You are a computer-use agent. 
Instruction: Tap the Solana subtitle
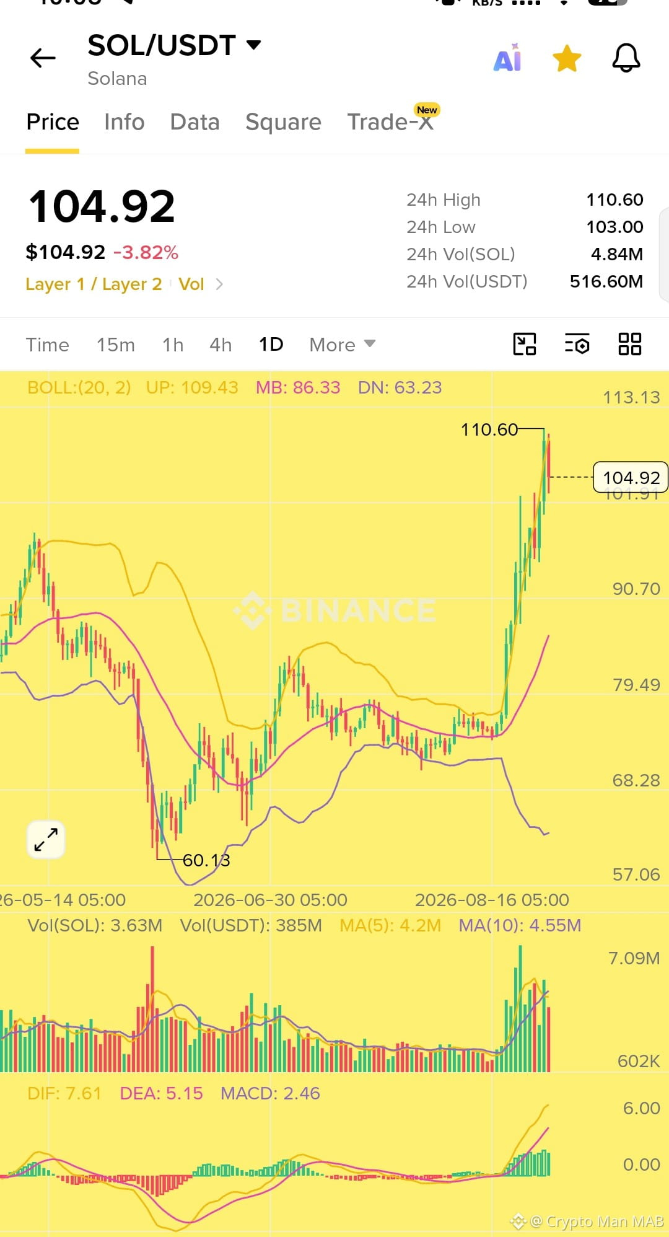[x=117, y=79]
